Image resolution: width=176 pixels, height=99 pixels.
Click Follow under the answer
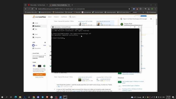(71, 77)
